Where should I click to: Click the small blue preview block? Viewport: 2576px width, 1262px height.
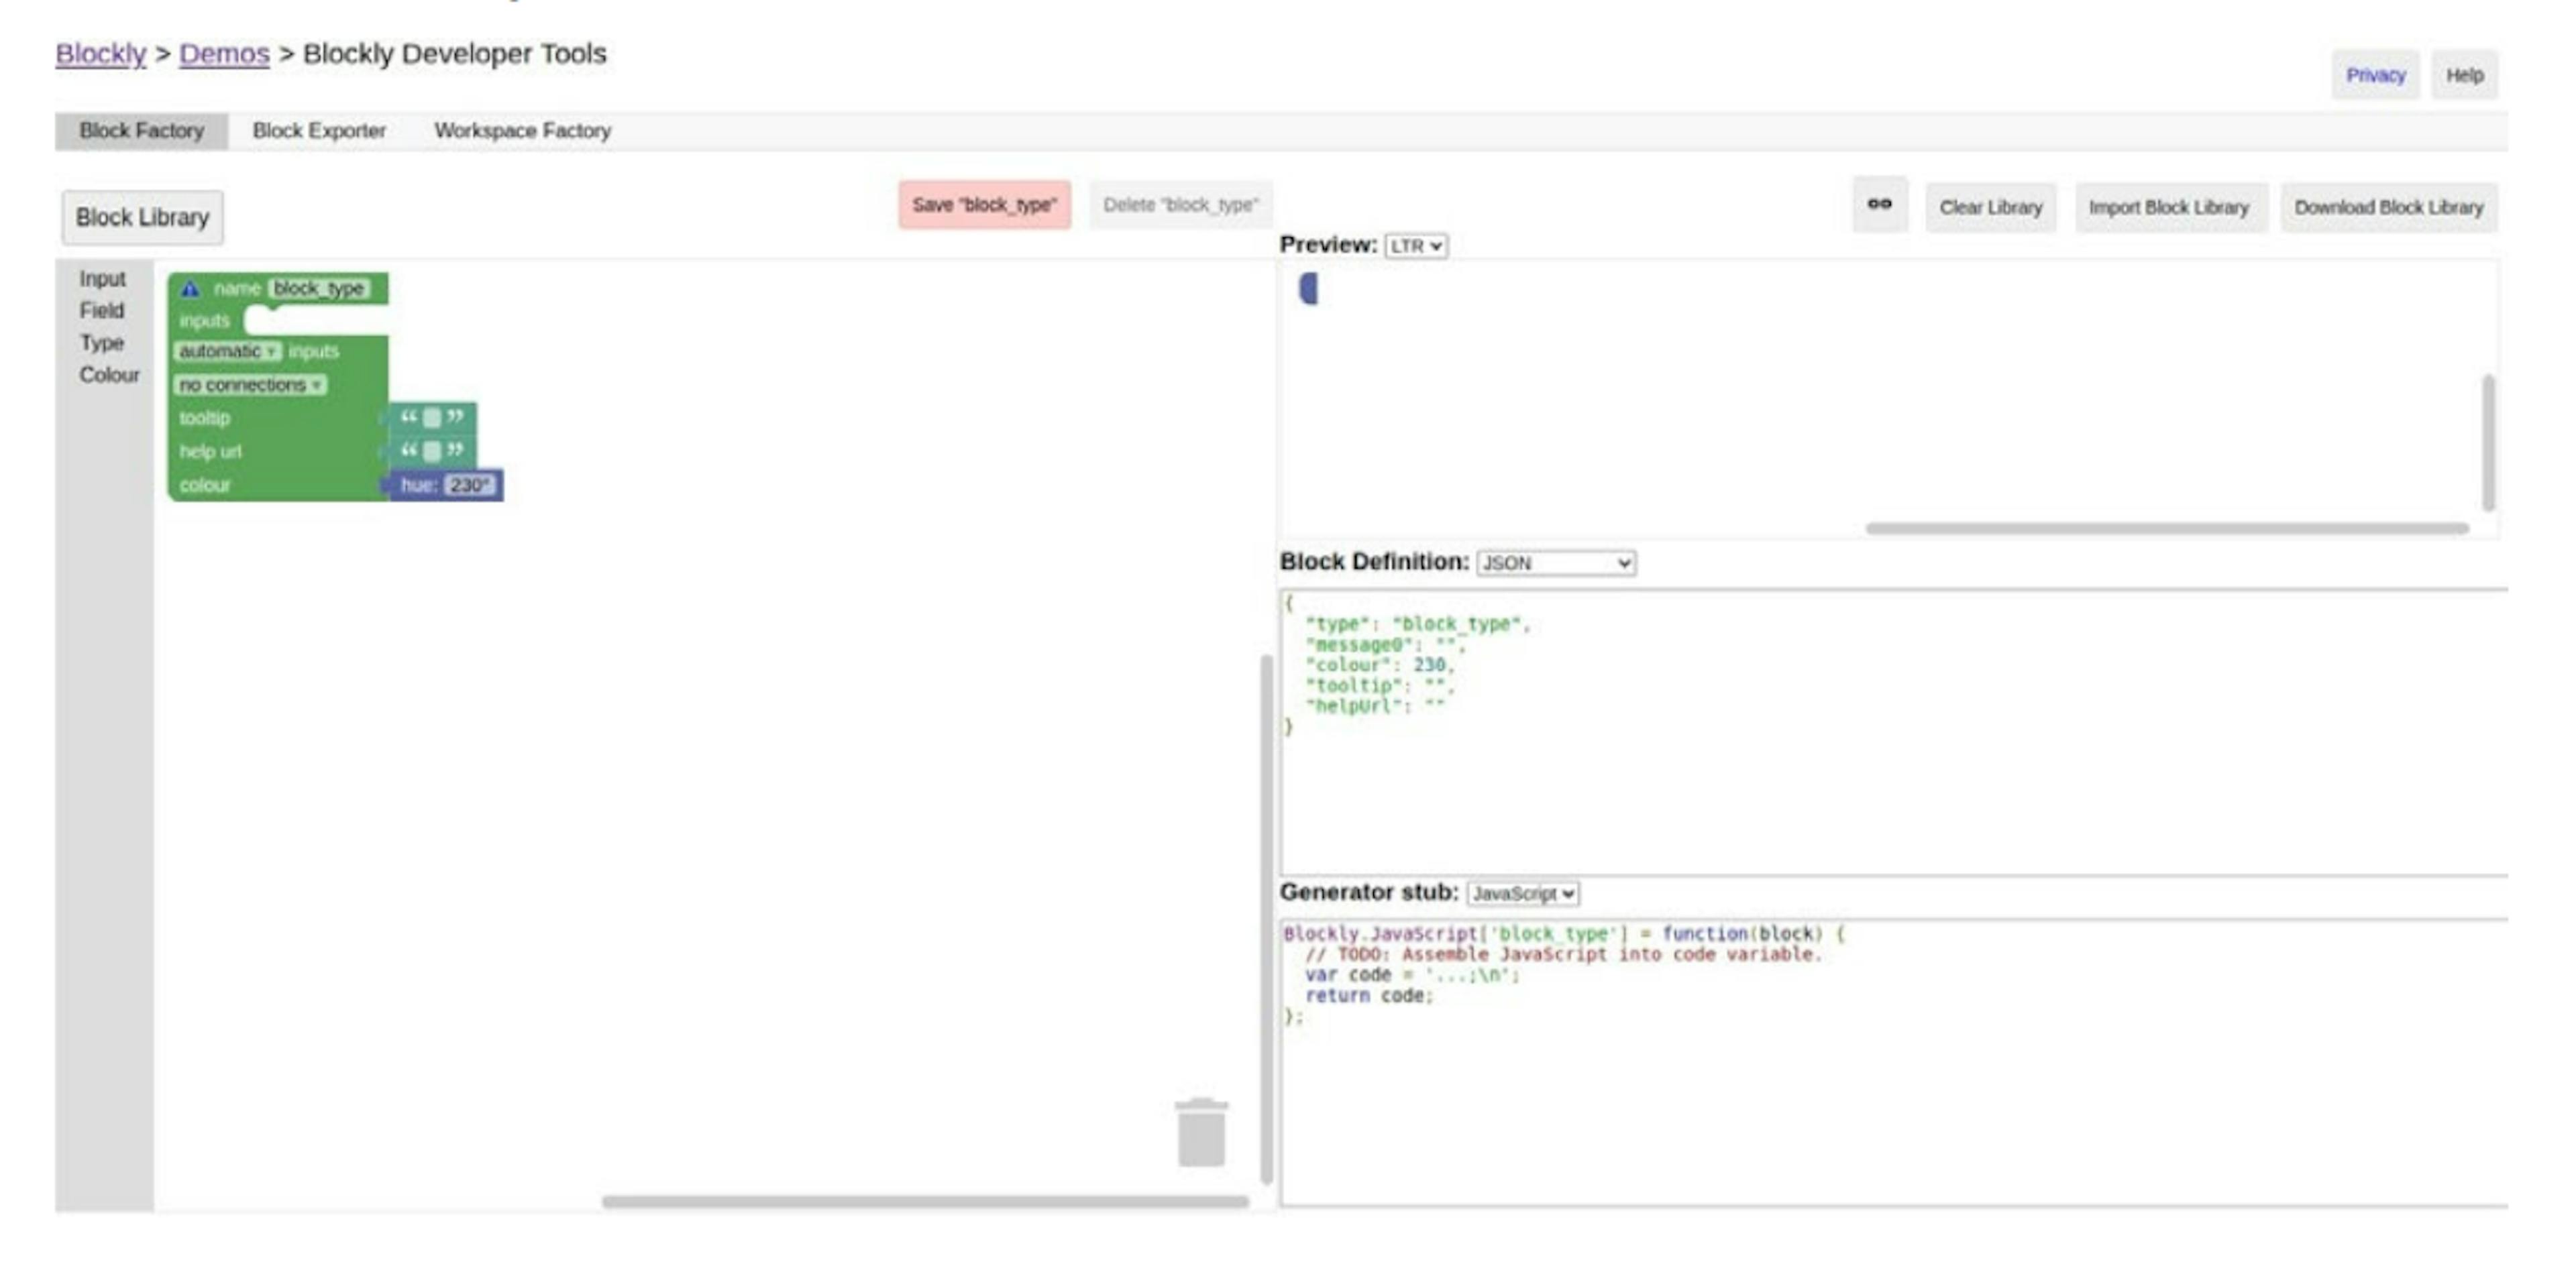[x=1308, y=289]
